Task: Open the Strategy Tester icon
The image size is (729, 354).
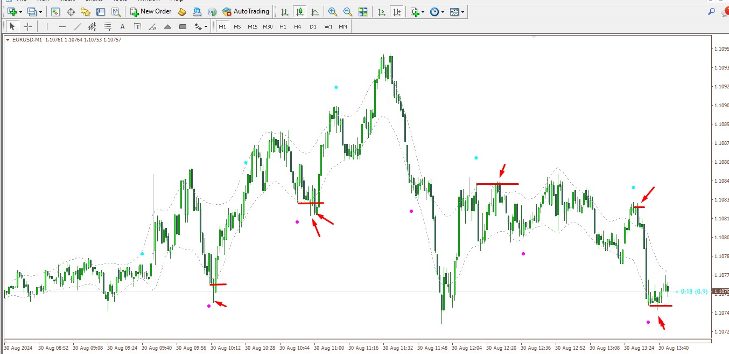Action: [116, 11]
